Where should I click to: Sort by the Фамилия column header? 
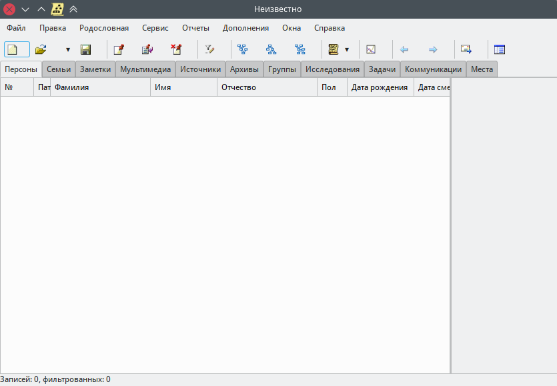[x=101, y=87]
